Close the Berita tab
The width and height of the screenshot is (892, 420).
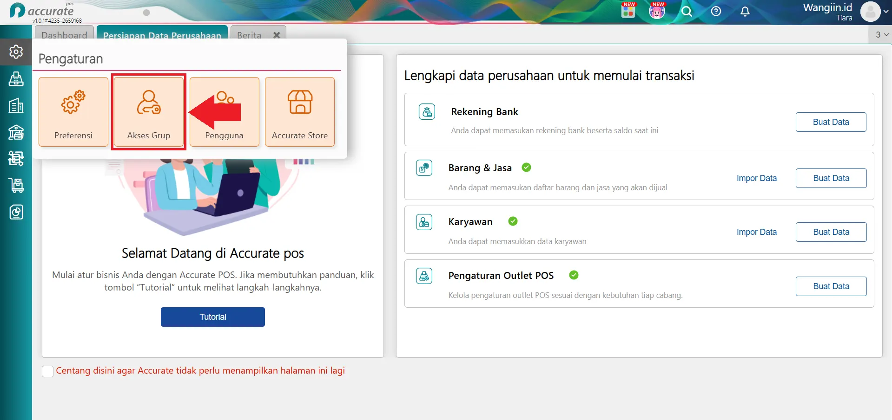click(x=277, y=35)
